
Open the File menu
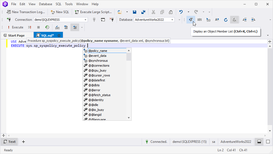(14, 4)
